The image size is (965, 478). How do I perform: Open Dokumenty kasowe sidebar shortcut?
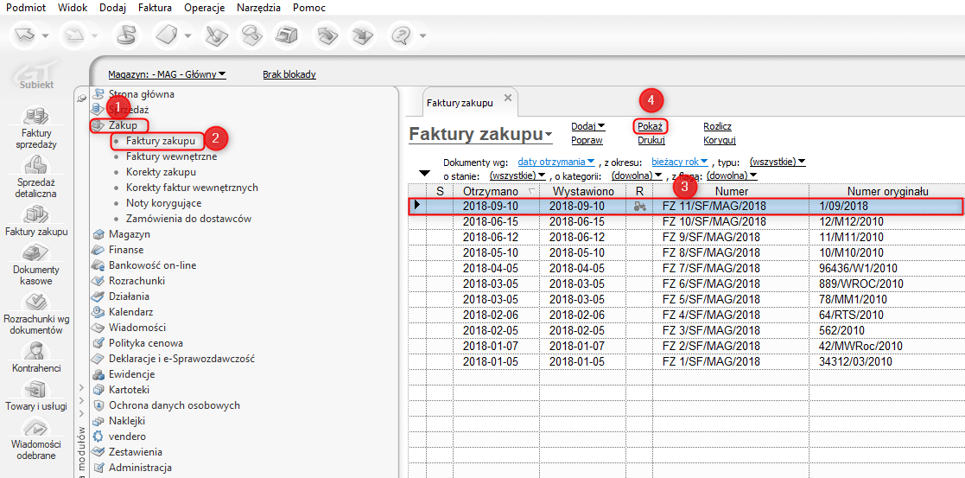(36, 264)
